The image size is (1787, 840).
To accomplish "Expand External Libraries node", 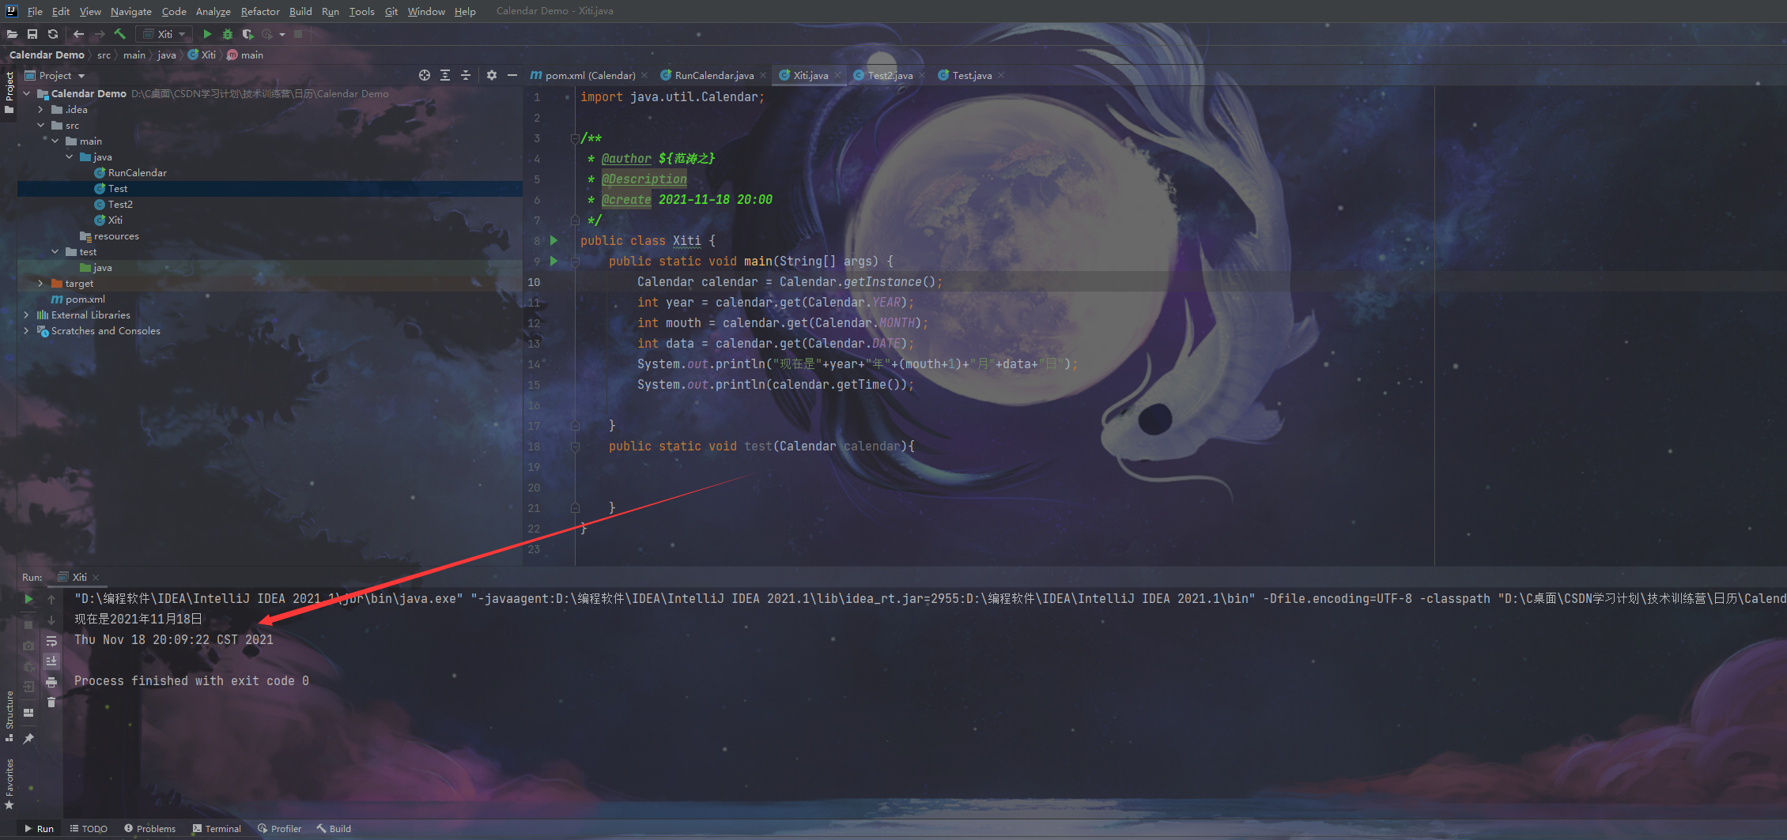I will click(27, 315).
